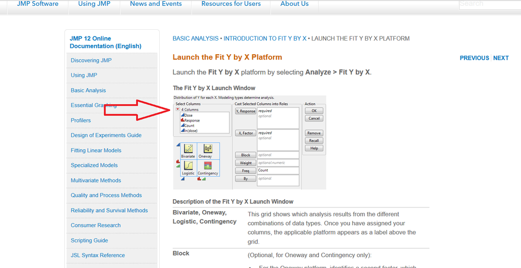This screenshot has width=521, height=268.
Task: Click the Weight optional numeric field
Action: 278,163
